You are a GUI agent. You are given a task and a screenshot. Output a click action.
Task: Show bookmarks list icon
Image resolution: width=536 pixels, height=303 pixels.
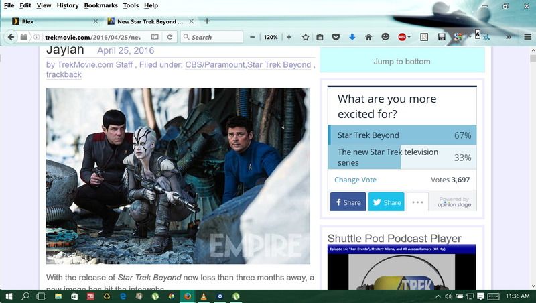tap(320, 37)
